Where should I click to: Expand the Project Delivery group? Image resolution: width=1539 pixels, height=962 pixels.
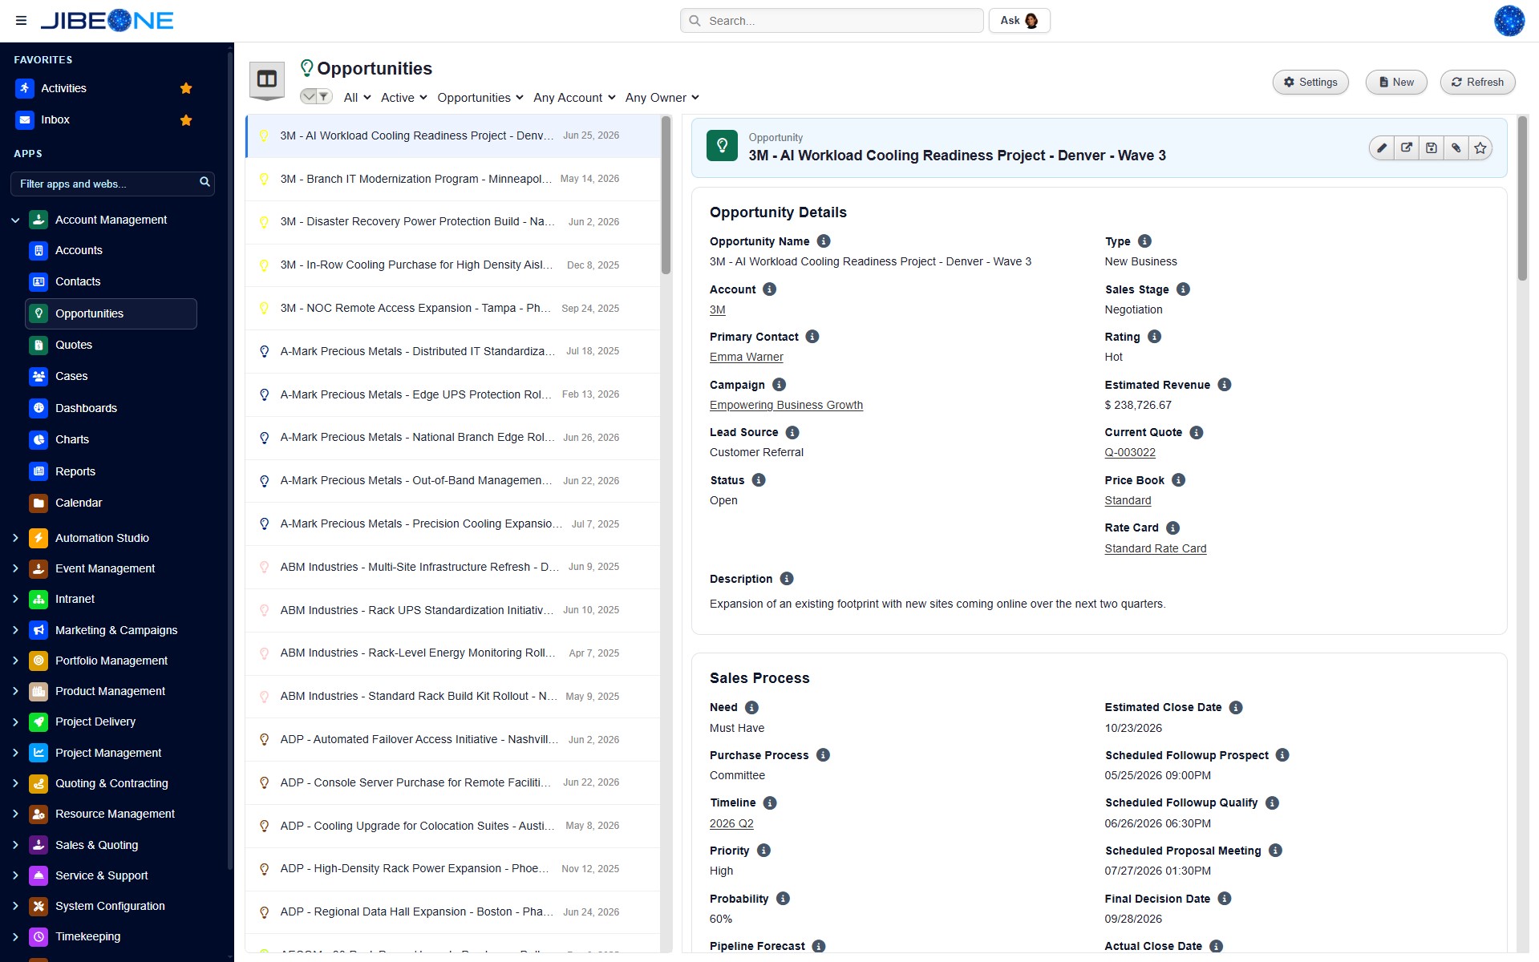[15, 722]
